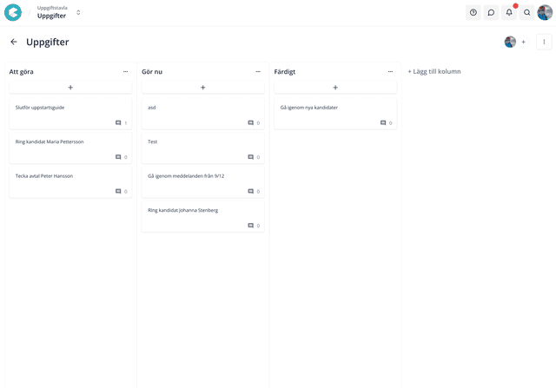The height and width of the screenshot is (388, 556).
Task: Open comments on Slutför uppstartsguide card
Action: 119,123
